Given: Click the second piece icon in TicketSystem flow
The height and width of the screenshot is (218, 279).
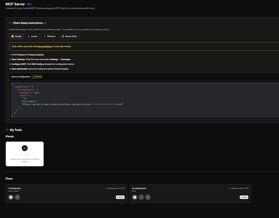Looking at the screenshot, I should point(17,197).
